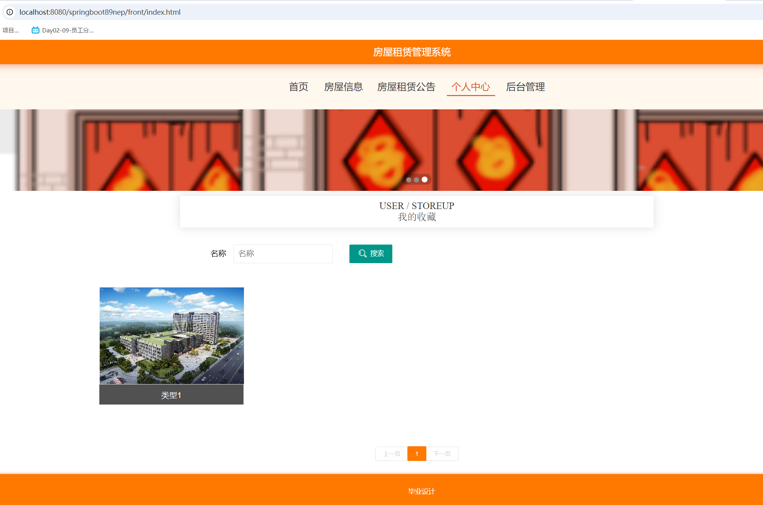
Task: Open the Day02-09-员工分 bookmark
Action: (67, 30)
